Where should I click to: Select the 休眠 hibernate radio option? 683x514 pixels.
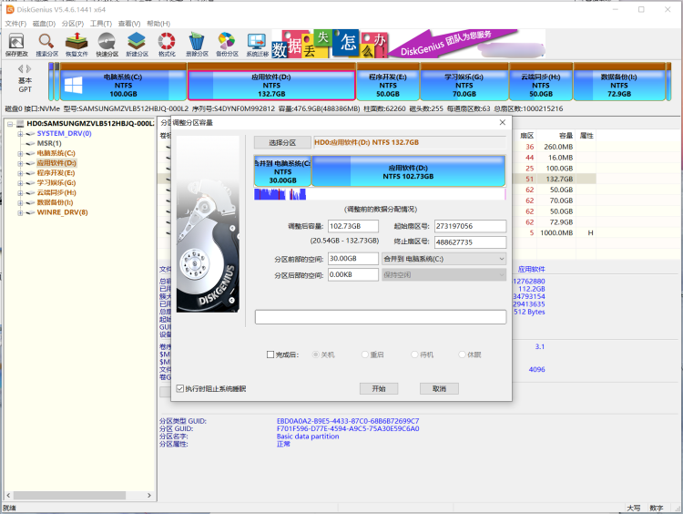click(x=462, y=355)
